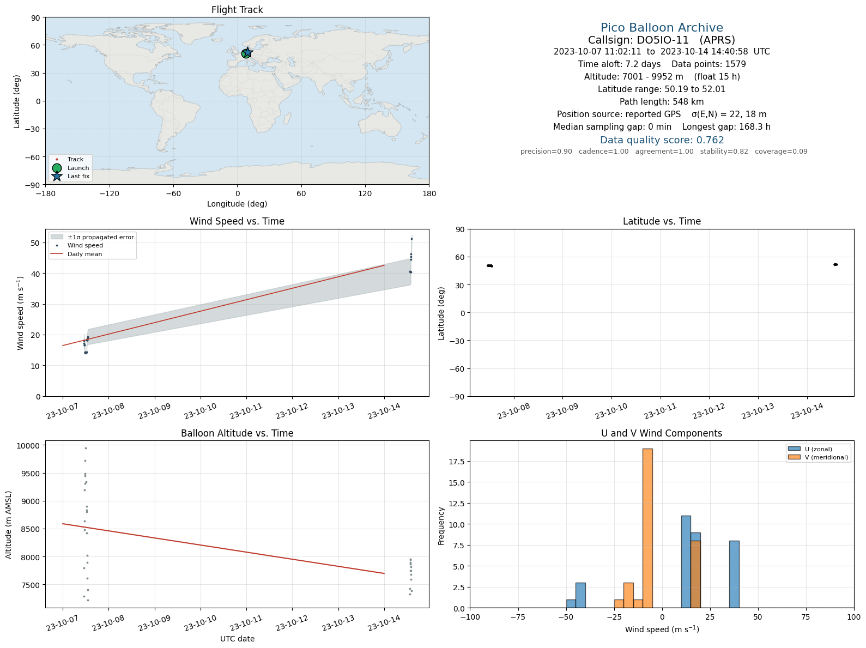Image resolution: width=866 pixels, height=648 pixels.
Task: Click the "(float 15 h)" note
Action: click(x=717, y=77)
